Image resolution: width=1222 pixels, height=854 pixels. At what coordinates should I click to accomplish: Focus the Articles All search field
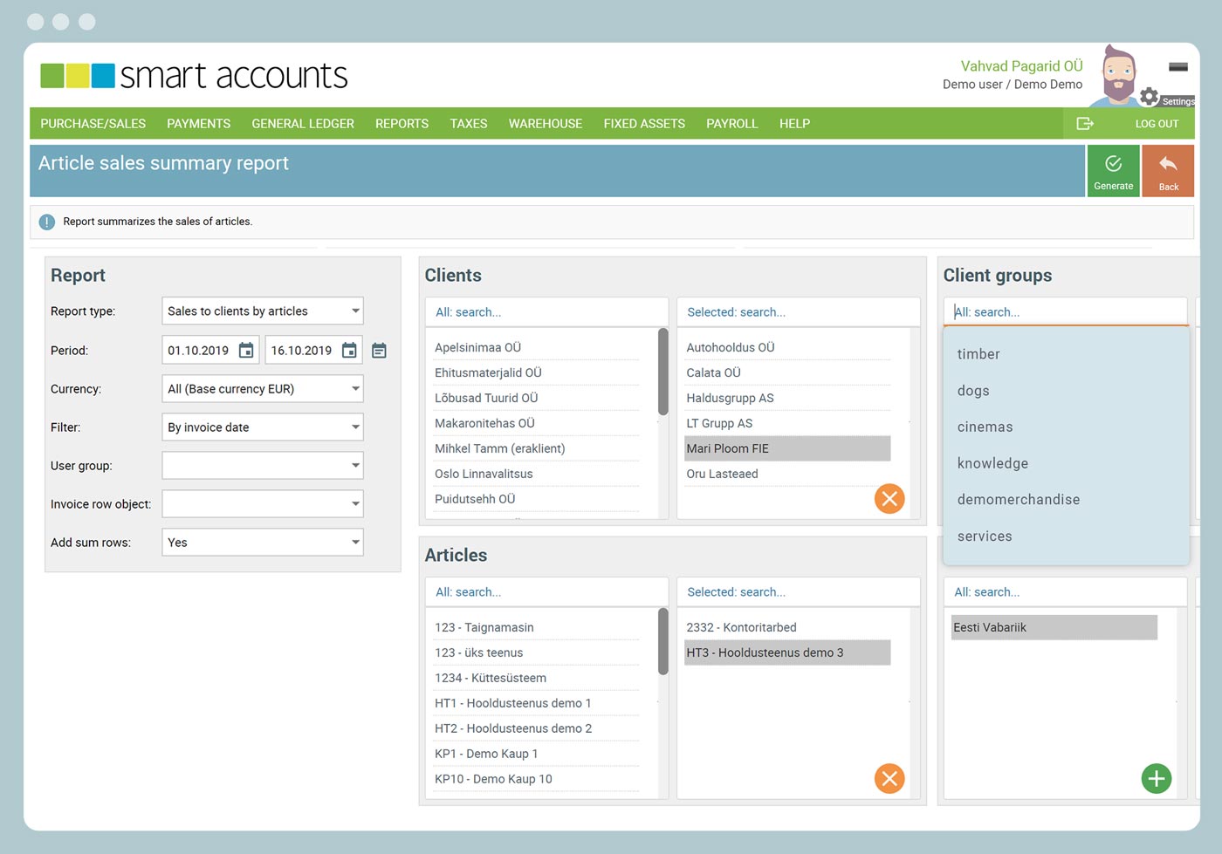547,592
